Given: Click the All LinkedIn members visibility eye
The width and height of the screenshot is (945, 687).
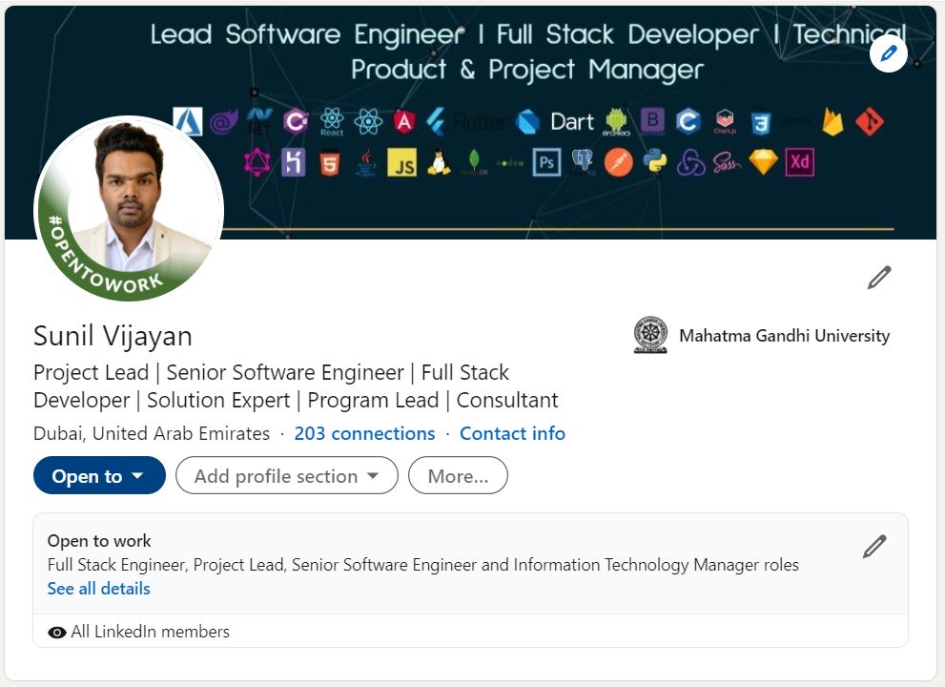Looking at the screenshot, I should click(56, 631).
